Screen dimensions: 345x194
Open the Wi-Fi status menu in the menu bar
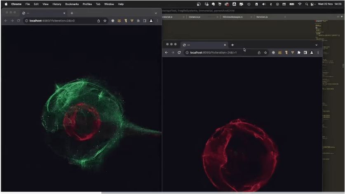pyautogui.click(x=300, y=4)
